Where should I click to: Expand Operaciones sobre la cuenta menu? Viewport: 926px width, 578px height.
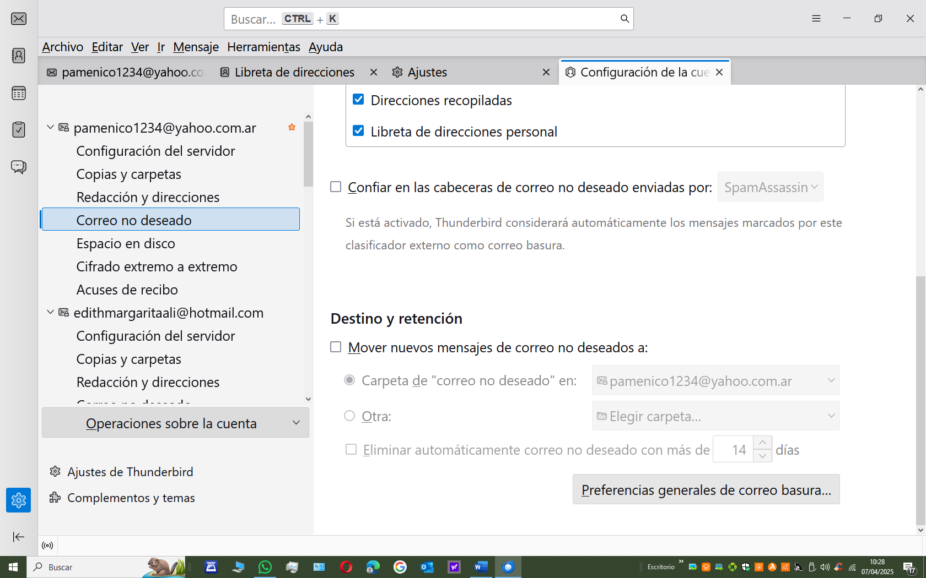point(175,423)
